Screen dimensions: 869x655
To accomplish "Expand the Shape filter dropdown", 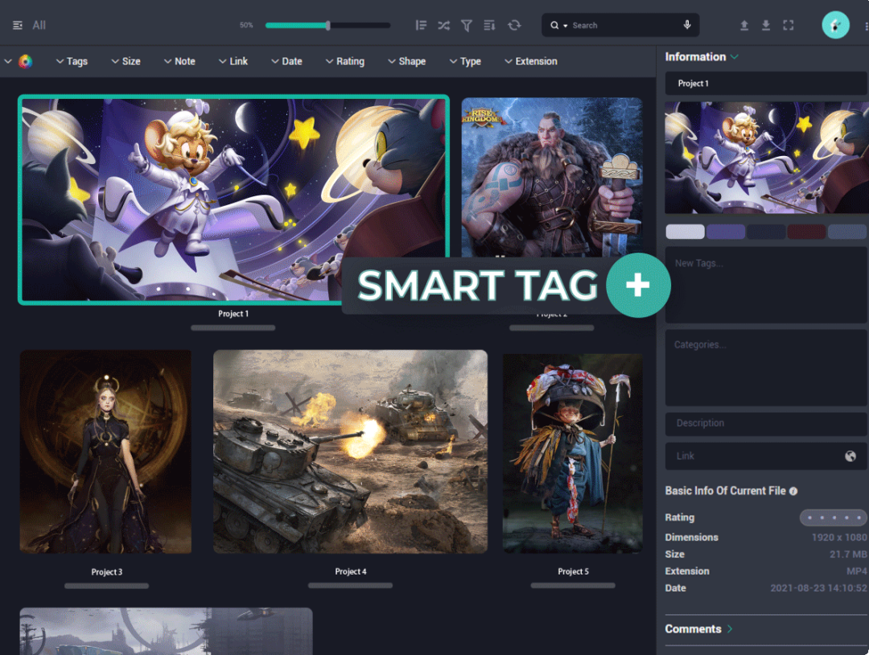I will (x=407, y=61).
